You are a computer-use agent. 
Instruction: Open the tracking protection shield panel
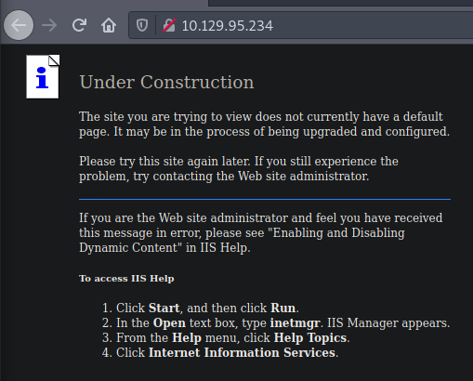[x=142, y=25]
